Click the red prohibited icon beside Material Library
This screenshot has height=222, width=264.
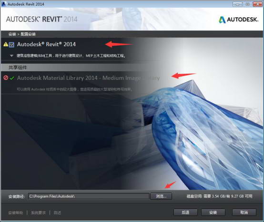coord(6,78)
